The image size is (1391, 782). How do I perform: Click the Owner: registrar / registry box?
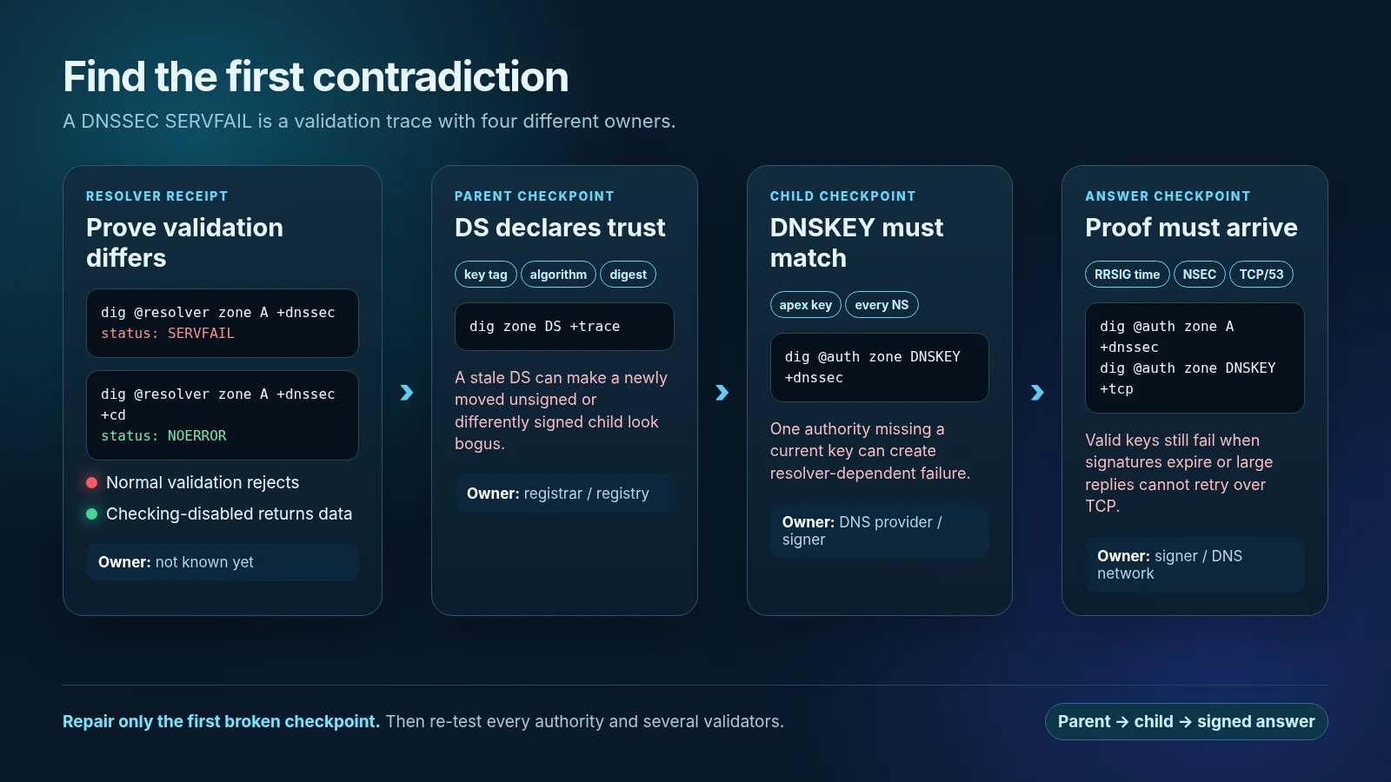pyautogui.click(x=564, y=494)
